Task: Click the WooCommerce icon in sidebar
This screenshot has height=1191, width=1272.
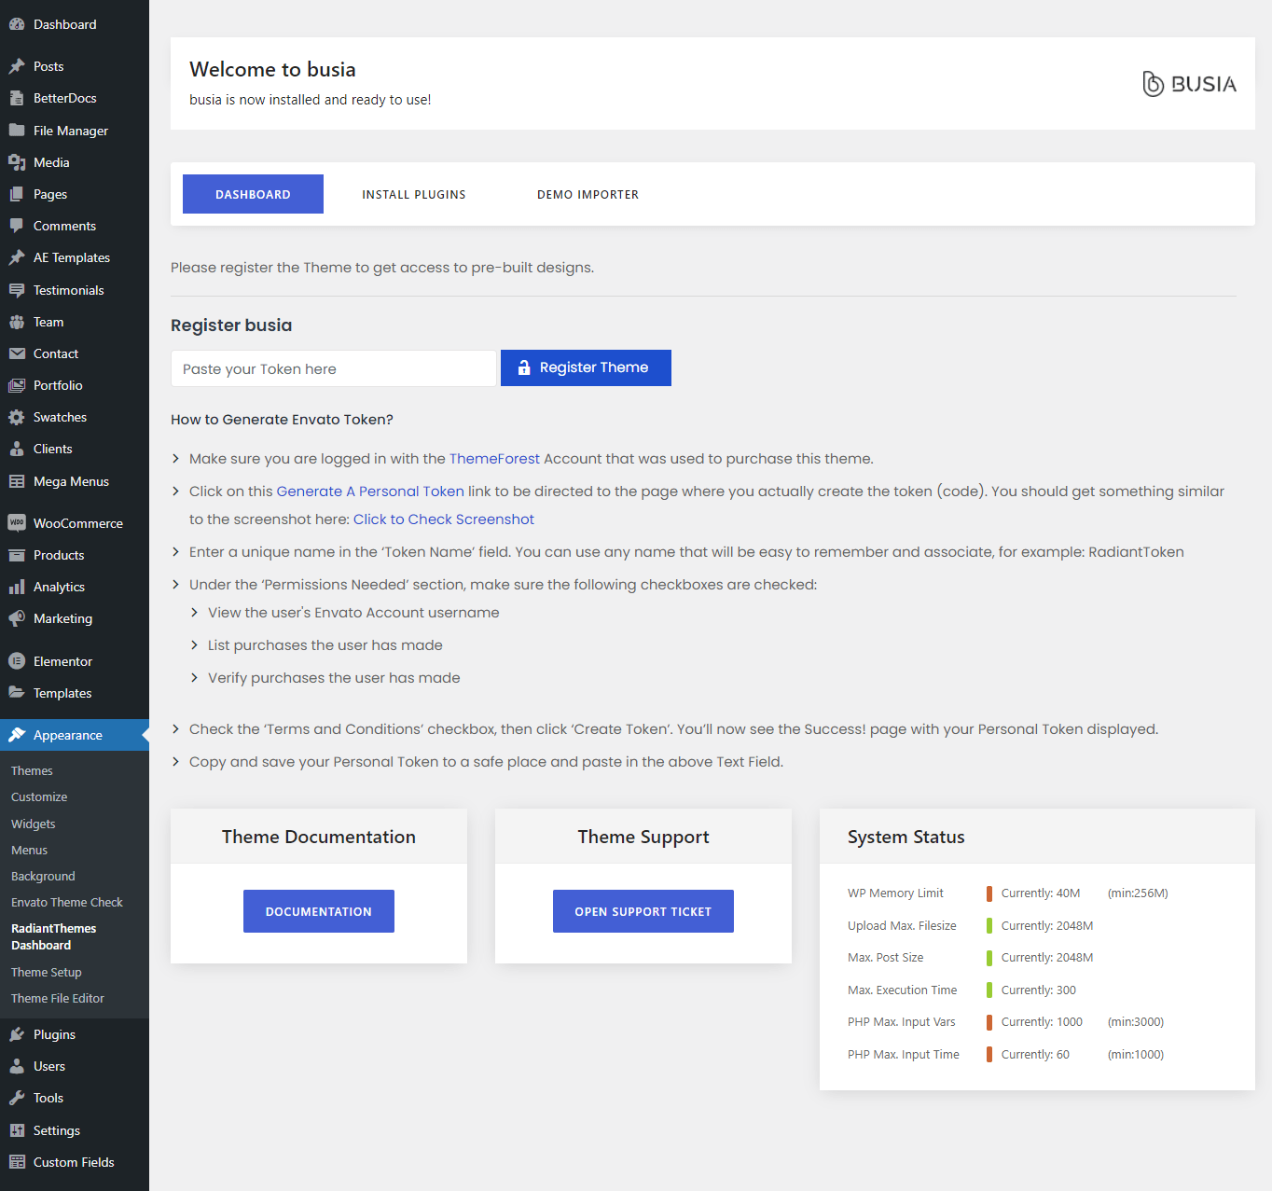Action: tap(17, 523)
